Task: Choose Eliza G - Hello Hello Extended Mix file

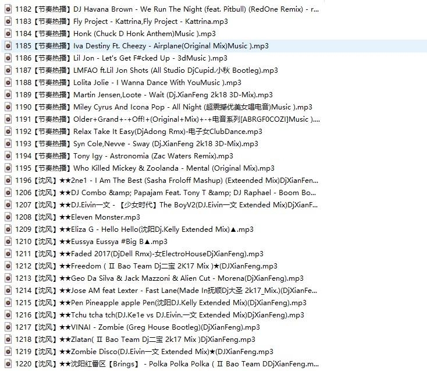Action: (134, 229)
